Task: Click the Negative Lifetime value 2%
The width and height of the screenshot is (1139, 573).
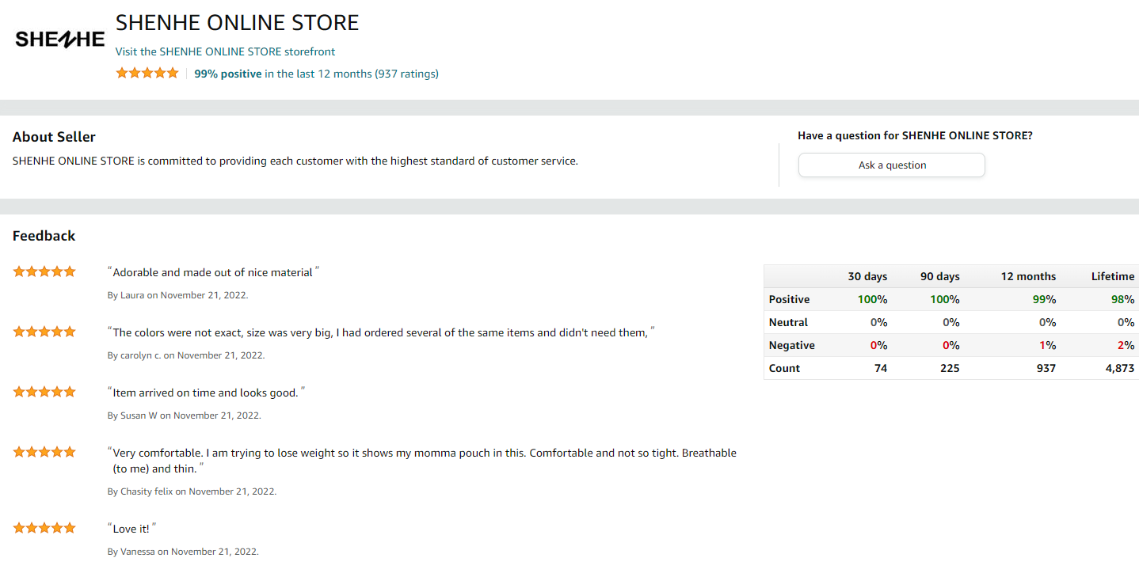Action: coord(1126,345)
